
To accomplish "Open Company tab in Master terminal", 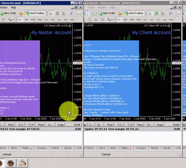I will point(42,148).
